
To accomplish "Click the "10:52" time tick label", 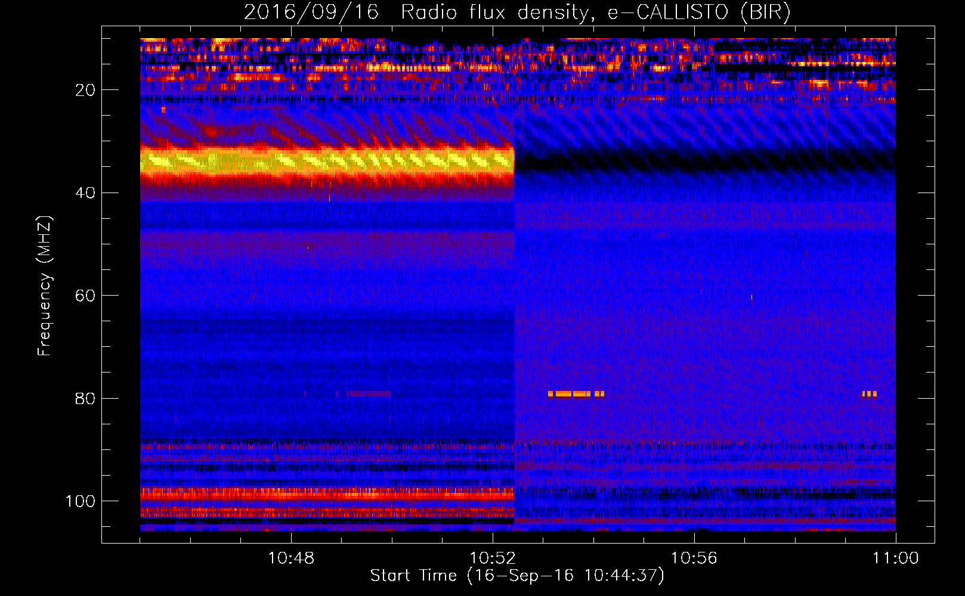I will tap(493, 558).
